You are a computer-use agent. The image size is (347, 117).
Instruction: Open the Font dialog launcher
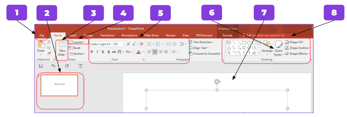[x=143, y=60]
